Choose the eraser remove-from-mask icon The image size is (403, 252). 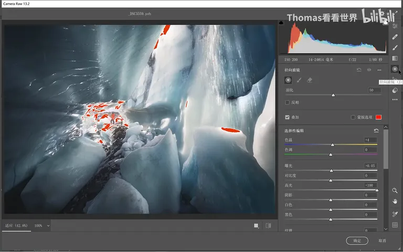(310, 80)
